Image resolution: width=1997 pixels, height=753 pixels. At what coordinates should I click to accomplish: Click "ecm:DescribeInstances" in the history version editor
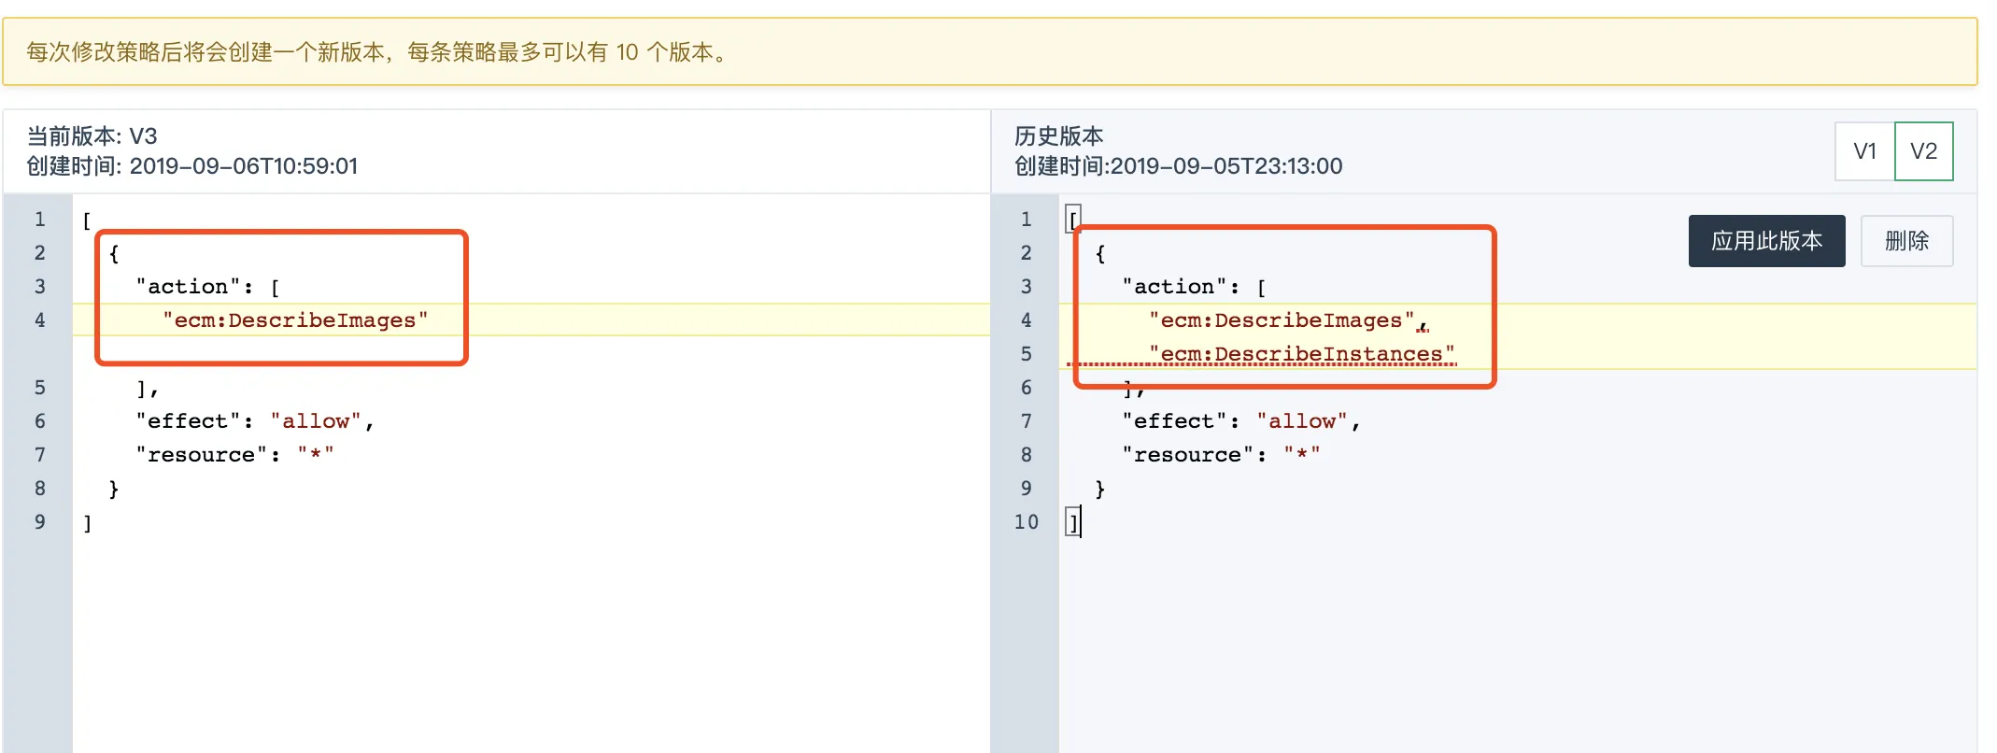1301,354
